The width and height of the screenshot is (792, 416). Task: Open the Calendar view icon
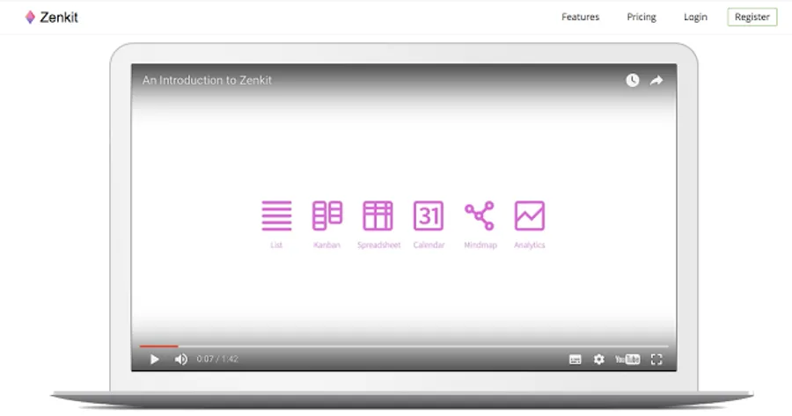[429, 215]
